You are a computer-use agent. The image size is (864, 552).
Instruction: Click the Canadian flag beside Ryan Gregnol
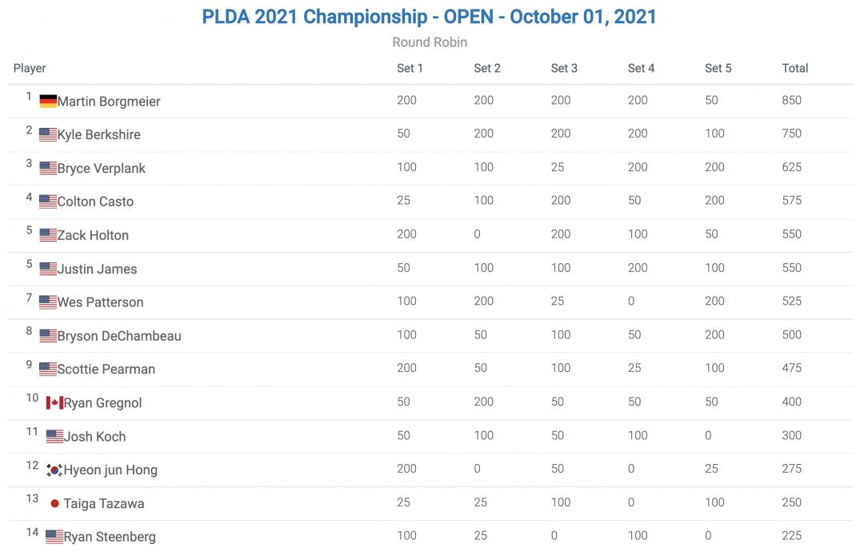(x=54, y=403)
